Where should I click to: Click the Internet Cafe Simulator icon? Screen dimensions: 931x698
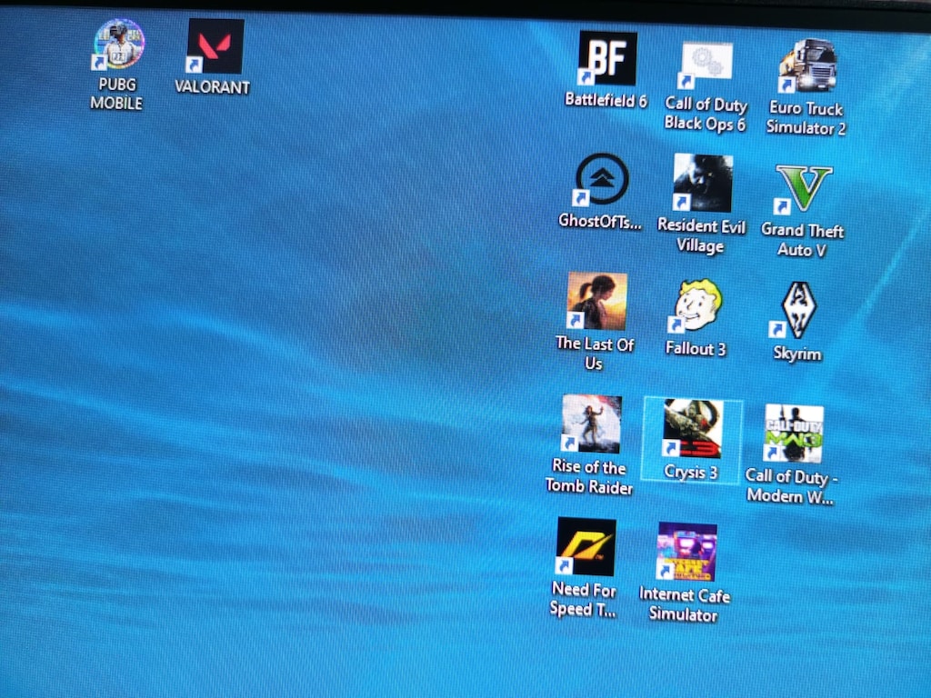(x=686, y=552)
